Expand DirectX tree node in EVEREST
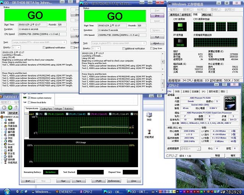Screen dimensions: 244x195 [2, 144]
